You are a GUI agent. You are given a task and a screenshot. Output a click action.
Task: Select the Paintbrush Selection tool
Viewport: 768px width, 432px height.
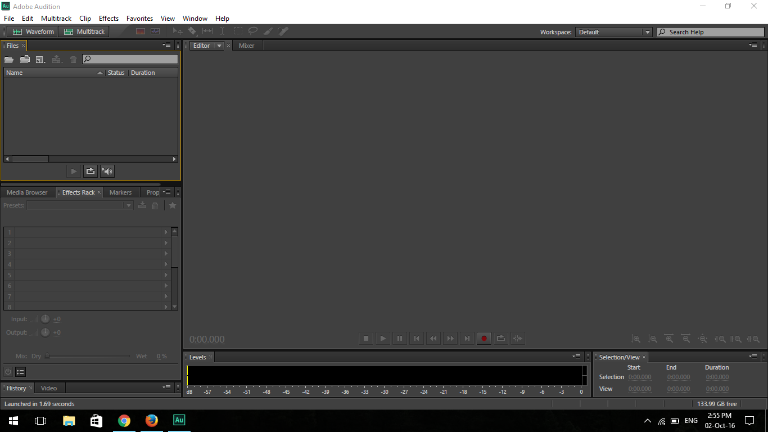pos(269,31)
